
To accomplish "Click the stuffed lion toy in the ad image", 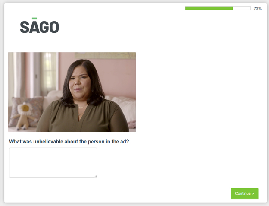I will [24, 116].
